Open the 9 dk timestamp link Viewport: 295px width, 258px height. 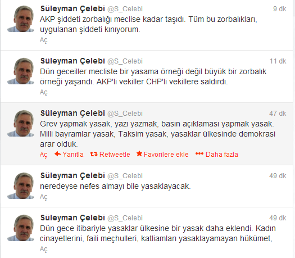(x=280, y=9)
